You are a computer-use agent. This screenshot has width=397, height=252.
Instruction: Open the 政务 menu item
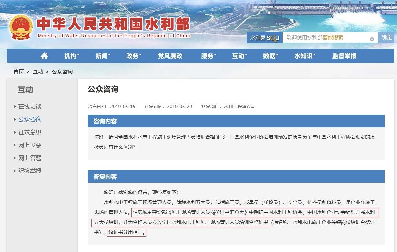(133, 56)
